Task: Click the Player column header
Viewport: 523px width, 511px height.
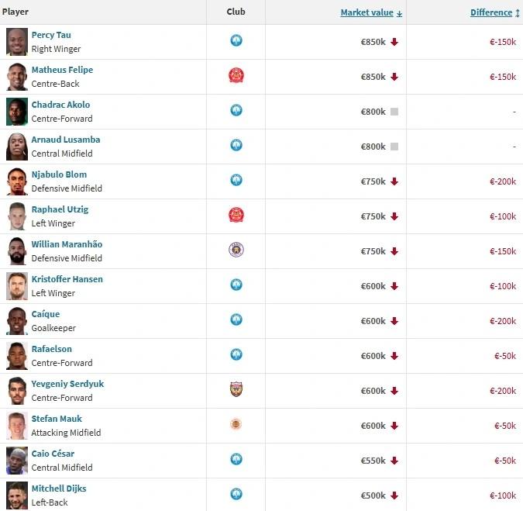Action: tap(15, 12)
